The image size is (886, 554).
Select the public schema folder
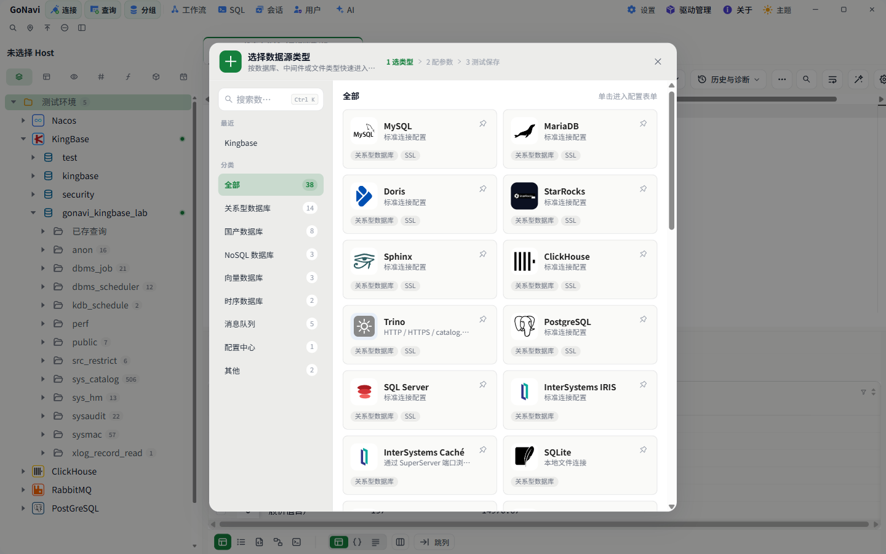(84, 342)
